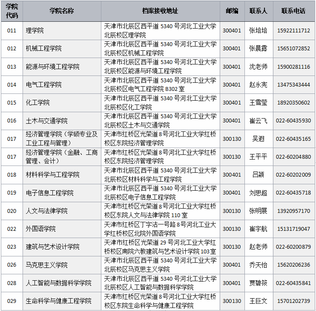This screenshot has width=316, height=311.
Task: Click contact name 贾碧筱
Action: 259,283
